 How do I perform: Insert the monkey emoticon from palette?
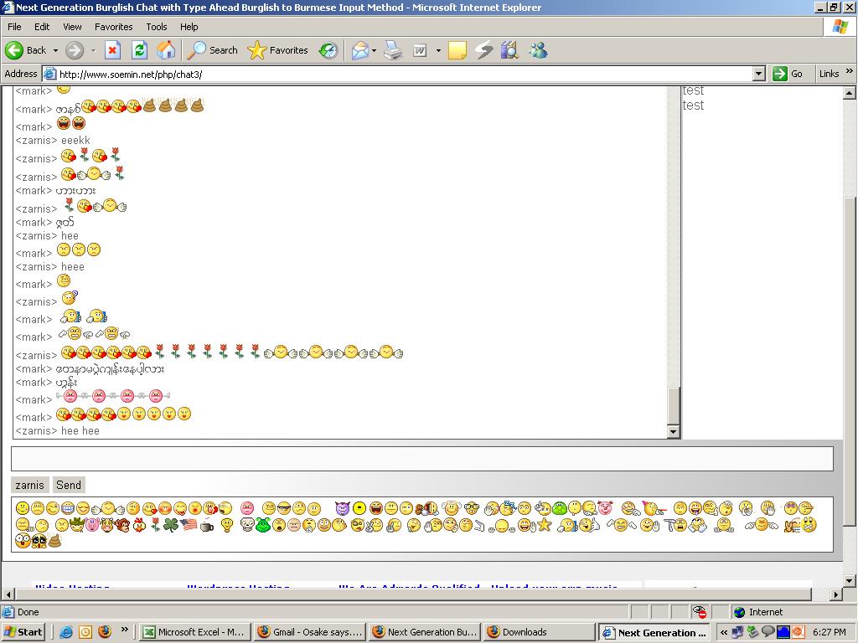click(x=122, y=526)
